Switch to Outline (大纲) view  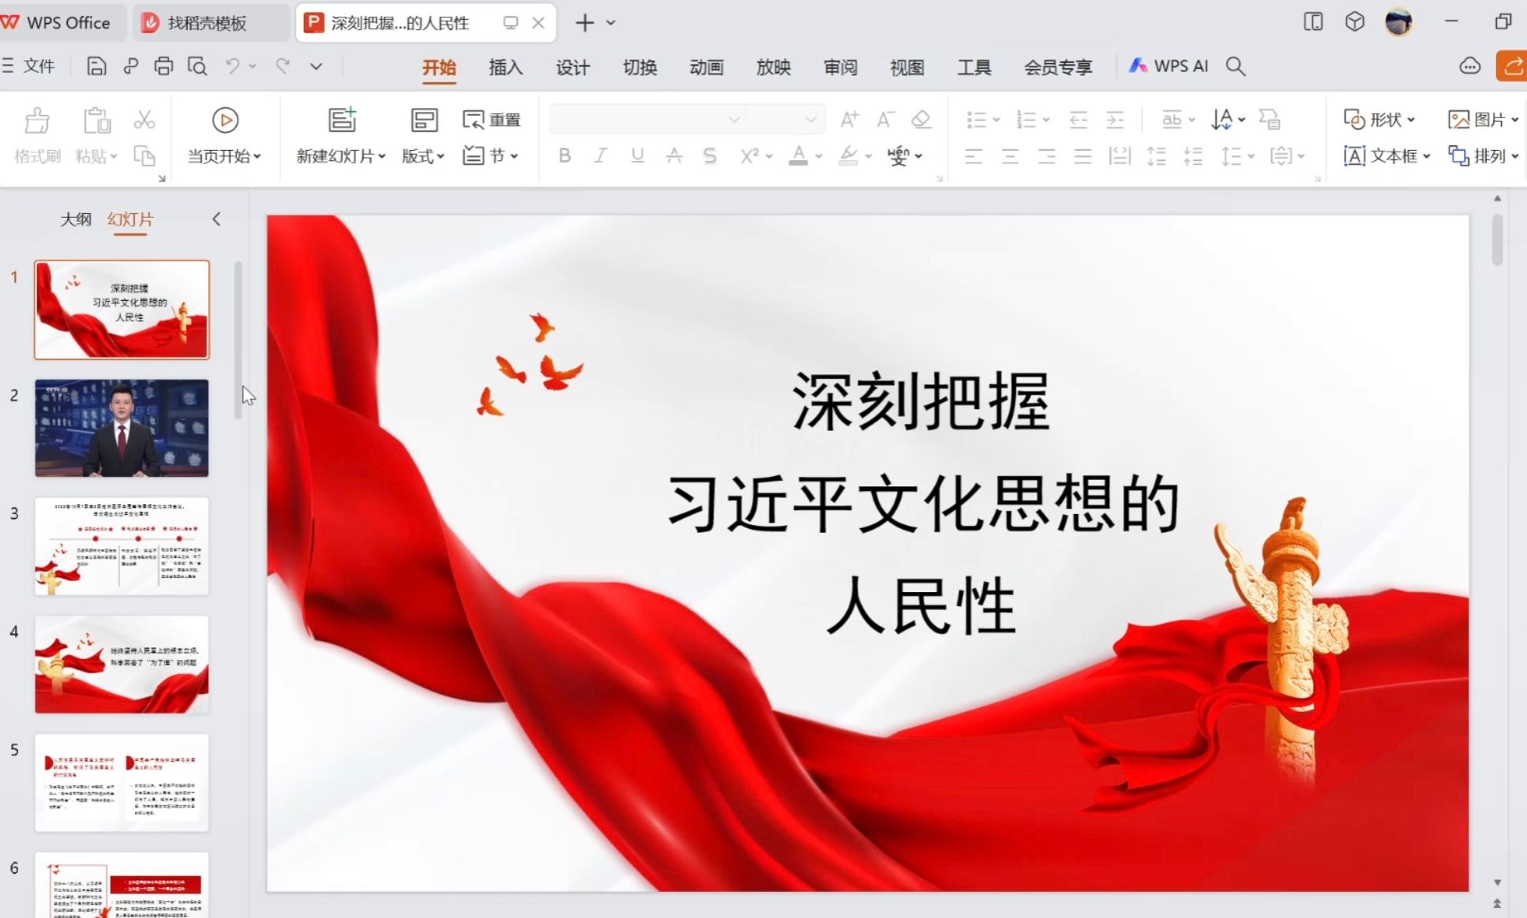pyautogui.click(x=76, y=219)
